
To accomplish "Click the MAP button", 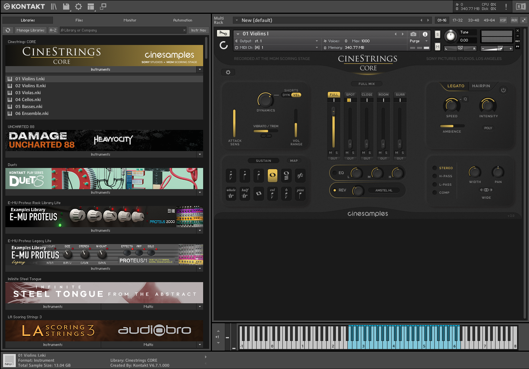I will pyautogui.click(x=294, y=161).
